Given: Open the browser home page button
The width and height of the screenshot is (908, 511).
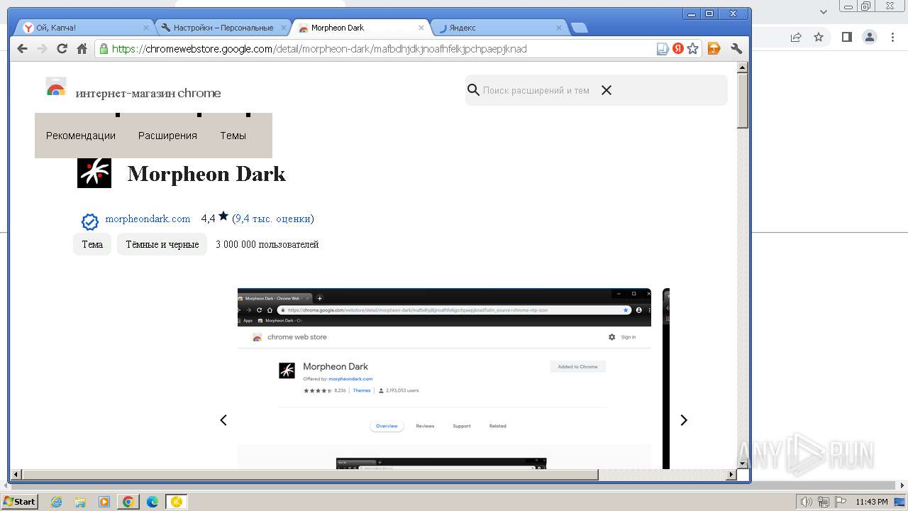Looking at the screenshot, I should pyautogui.click(x=82, y=49).
